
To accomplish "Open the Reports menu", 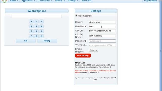I will pyautogui.click(x=60, y=1).
